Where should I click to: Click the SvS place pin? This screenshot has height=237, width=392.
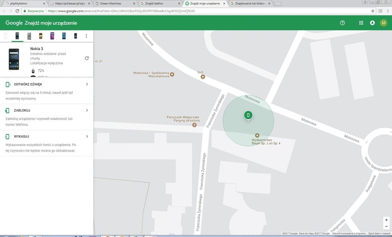click(203, 77)
